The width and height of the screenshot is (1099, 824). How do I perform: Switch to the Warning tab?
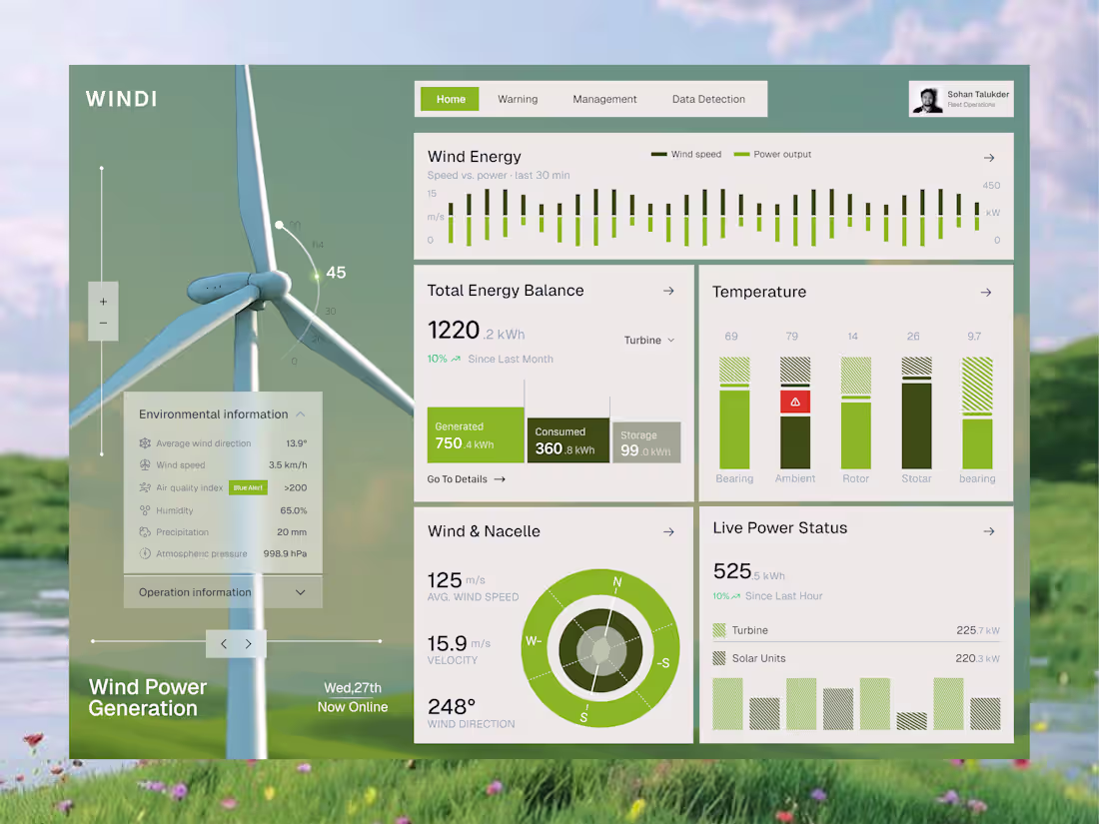pos(518,99)
